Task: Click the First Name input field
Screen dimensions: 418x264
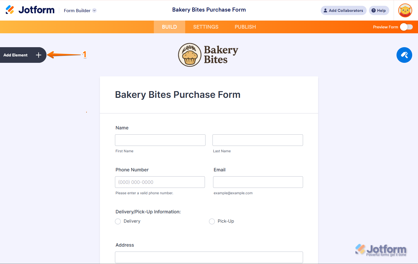Action: [x=160, y=140]
